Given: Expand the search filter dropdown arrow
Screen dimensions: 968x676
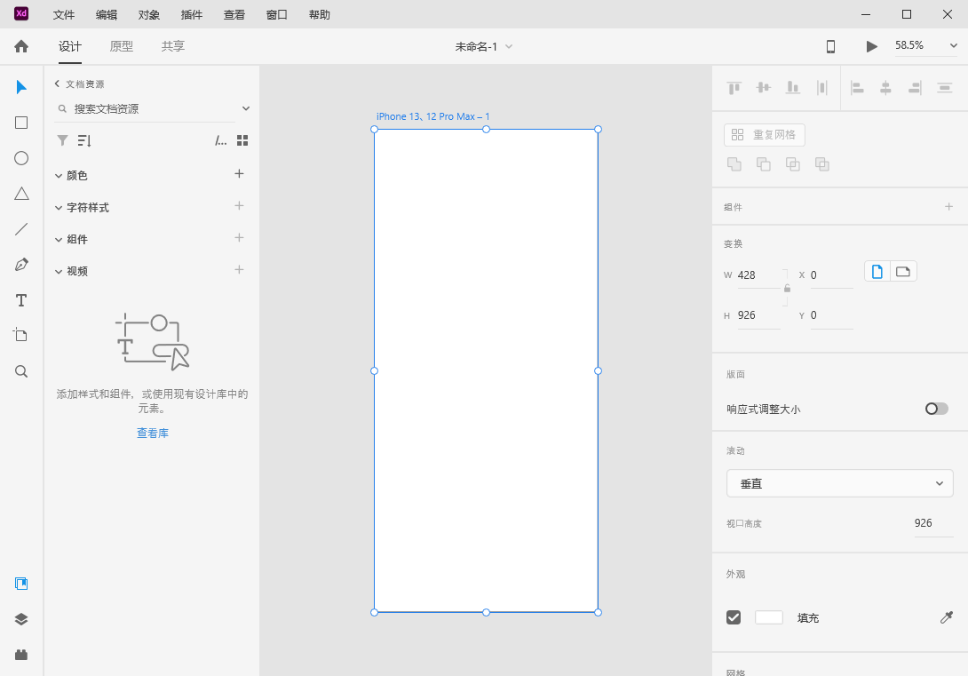Looking at the screenshot, I should (246, 108).
